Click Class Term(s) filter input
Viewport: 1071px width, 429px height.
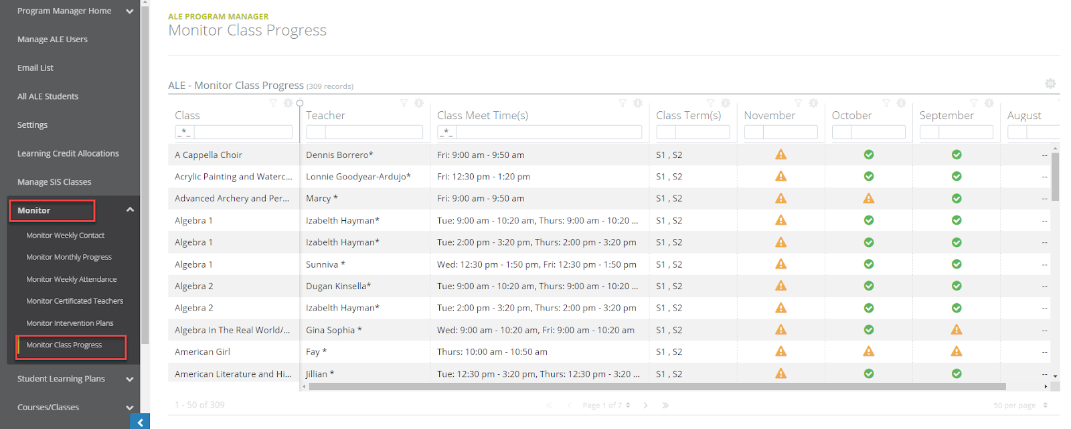click(x=702, y=133)
